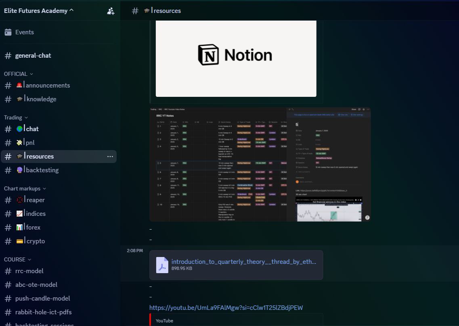Collapse the OFFICIAL channel category
This screenshot has height=326, width=459.
point(19,74)
